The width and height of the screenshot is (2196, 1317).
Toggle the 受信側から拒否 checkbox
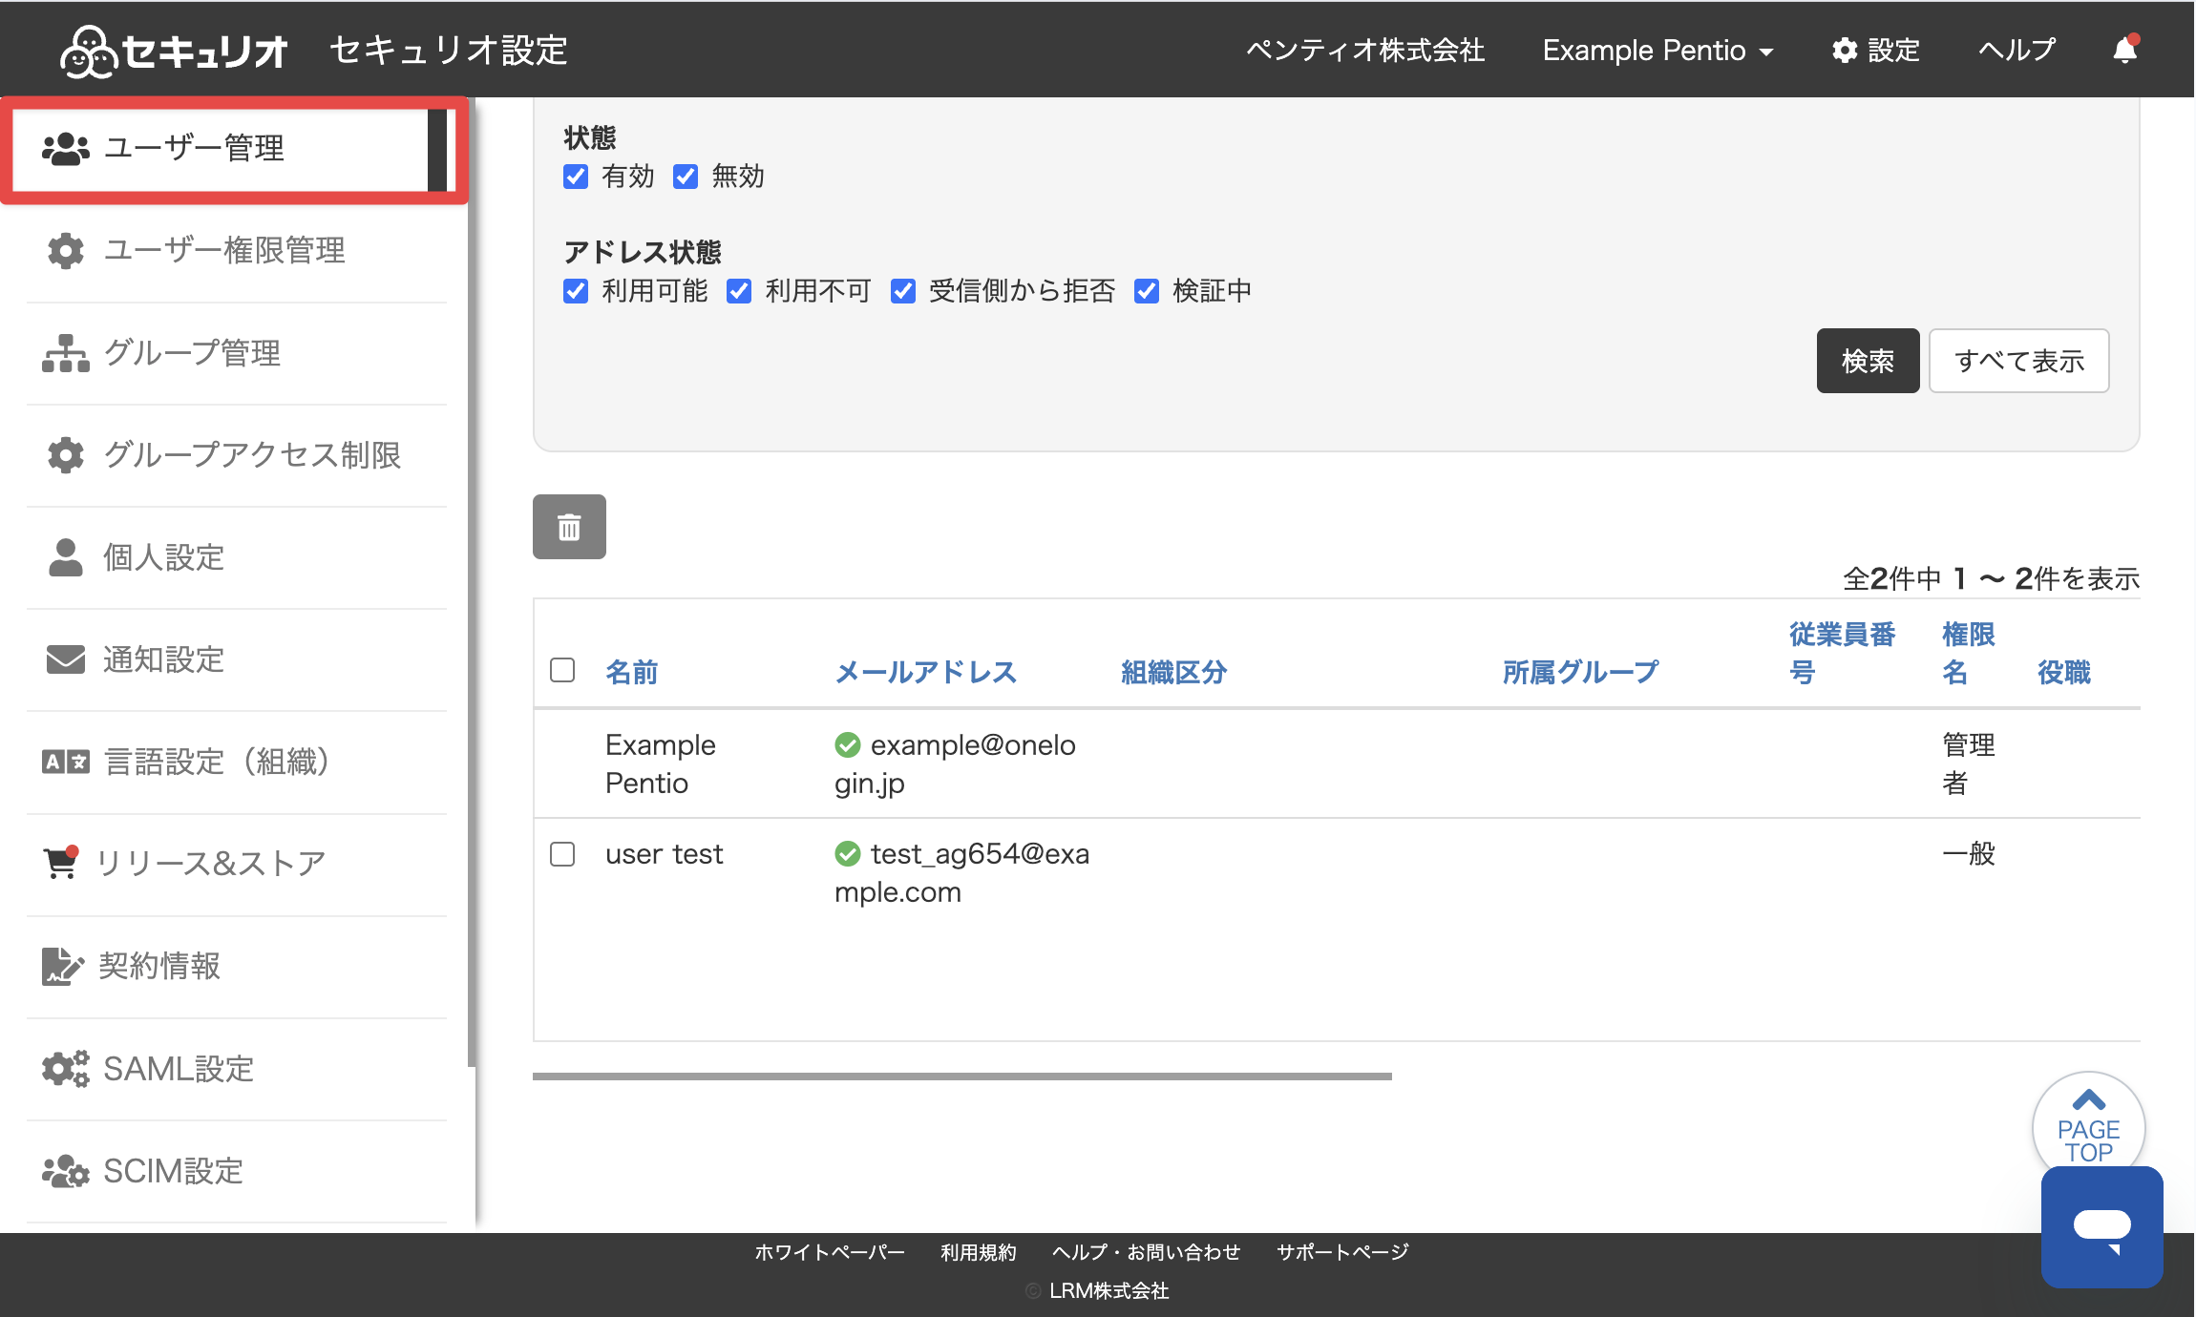click(x=903, y=291)
